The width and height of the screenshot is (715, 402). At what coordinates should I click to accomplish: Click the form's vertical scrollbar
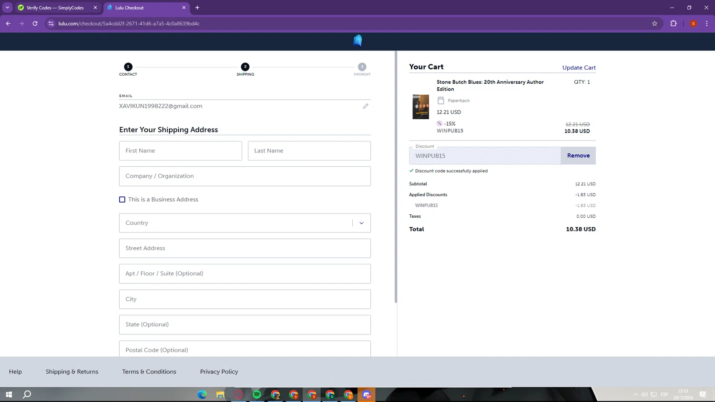(x=396, y=176)
